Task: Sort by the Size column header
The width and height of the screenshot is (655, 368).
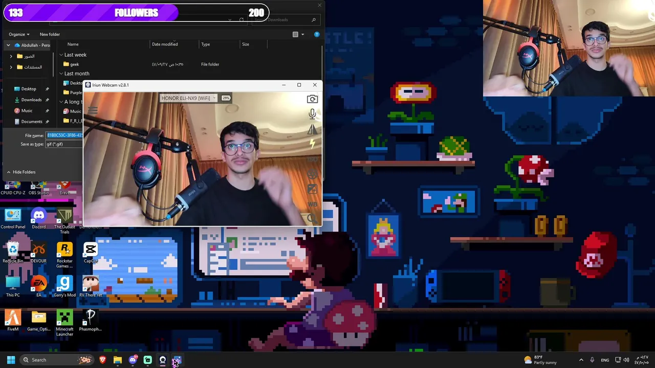Action: click(x=246, y=44)
